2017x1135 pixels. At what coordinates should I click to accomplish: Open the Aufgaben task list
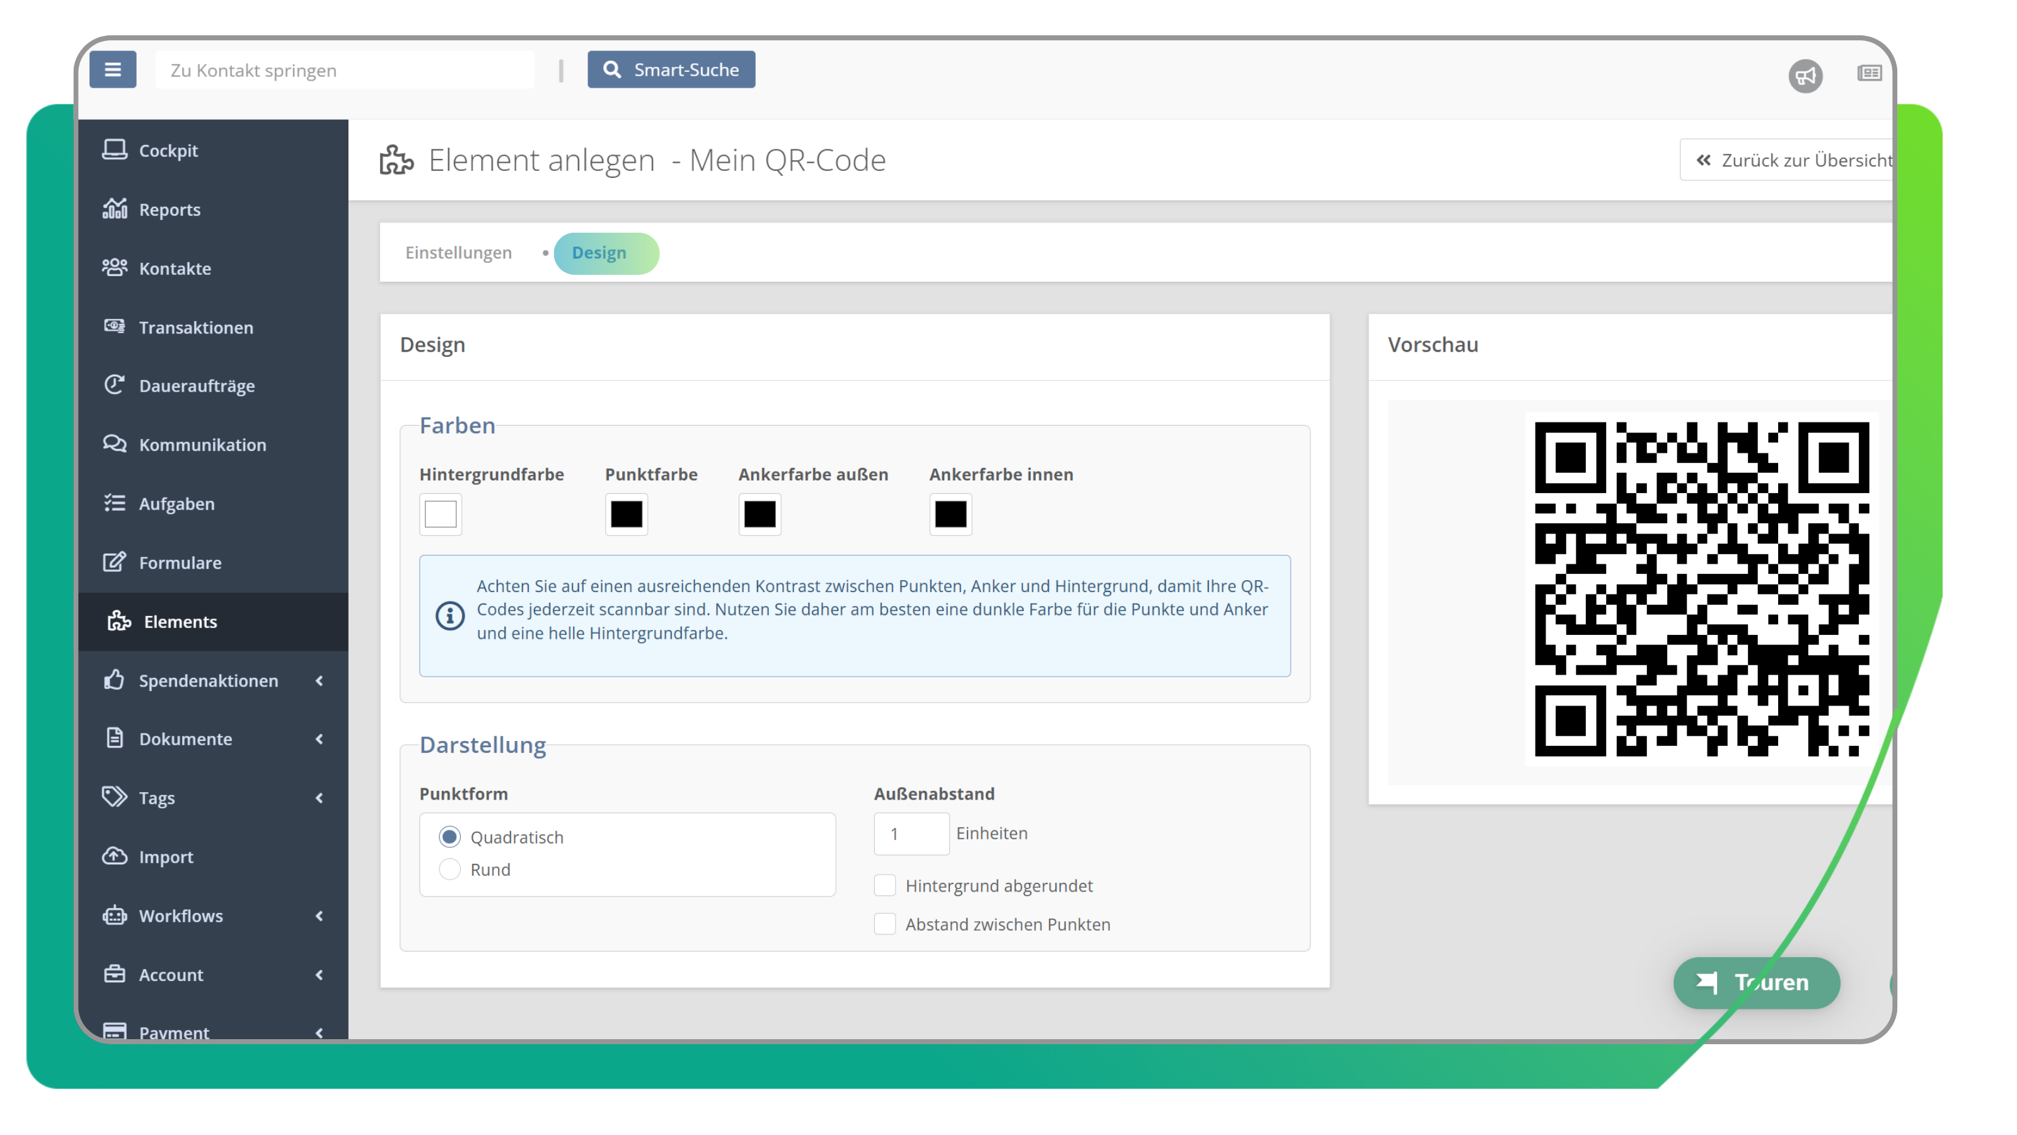tap(177, 504)
